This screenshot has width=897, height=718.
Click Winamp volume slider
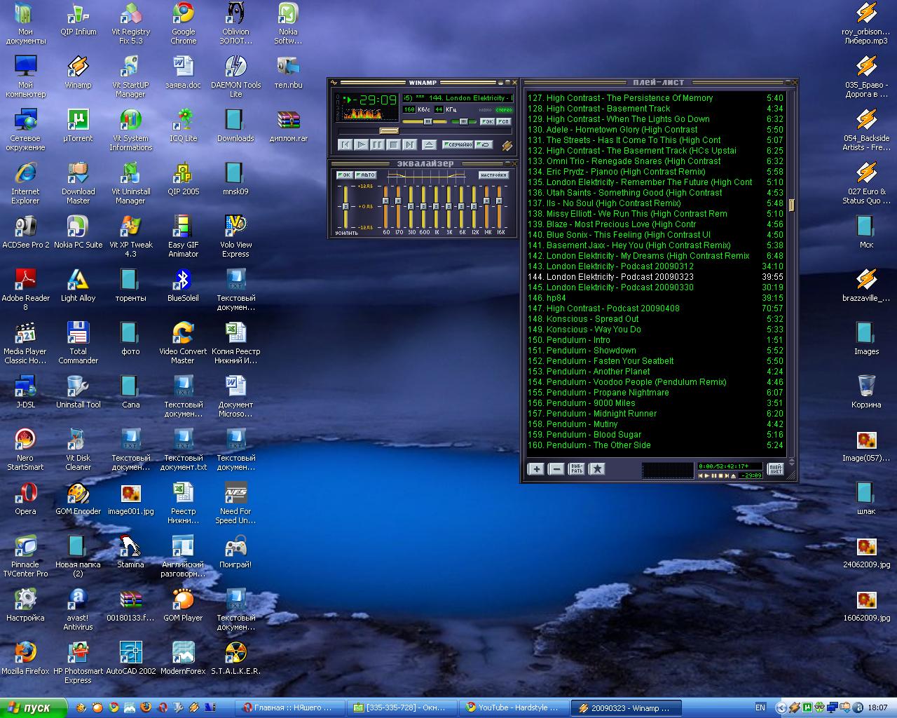tap(425, 121)
